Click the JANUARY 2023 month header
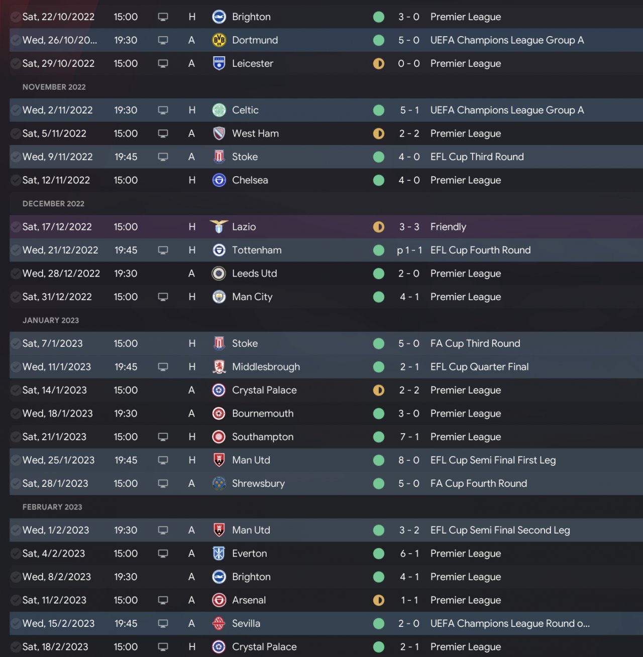The image size is (643, 657). tap(51, 320)
